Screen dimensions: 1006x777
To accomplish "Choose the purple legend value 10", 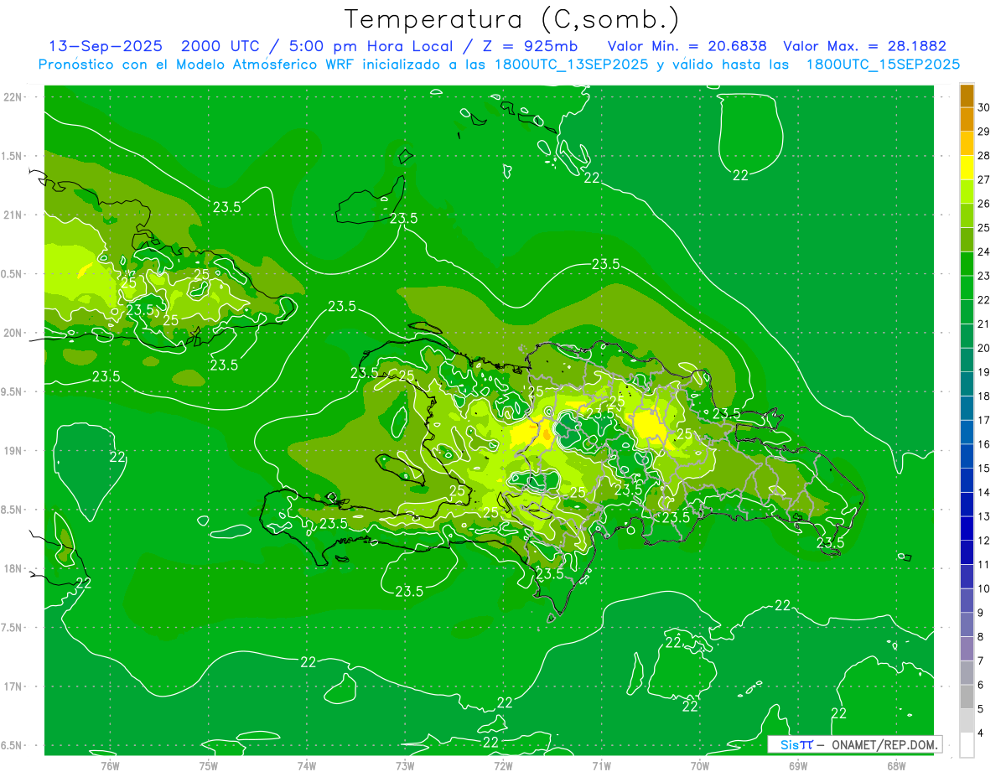I will coord(983,588).
